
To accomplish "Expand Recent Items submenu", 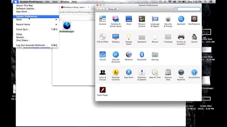I will [x=36, y=24].
